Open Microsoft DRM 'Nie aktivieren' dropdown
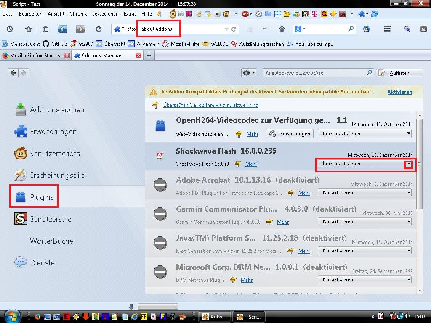The width and height of the screenshot is (431, 323). point(364,280)
